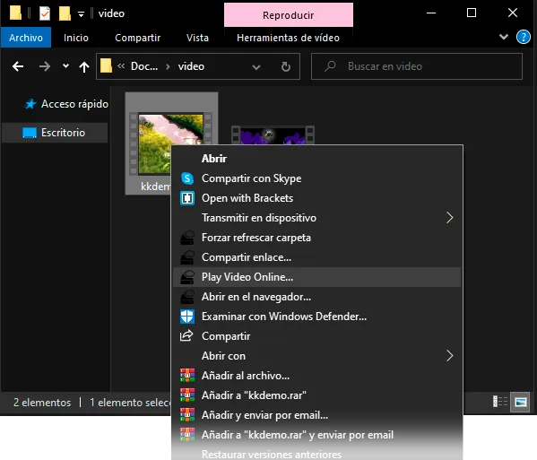Click the new folder icon in title bar
537x460 pixels.
[x=65, y=13]
